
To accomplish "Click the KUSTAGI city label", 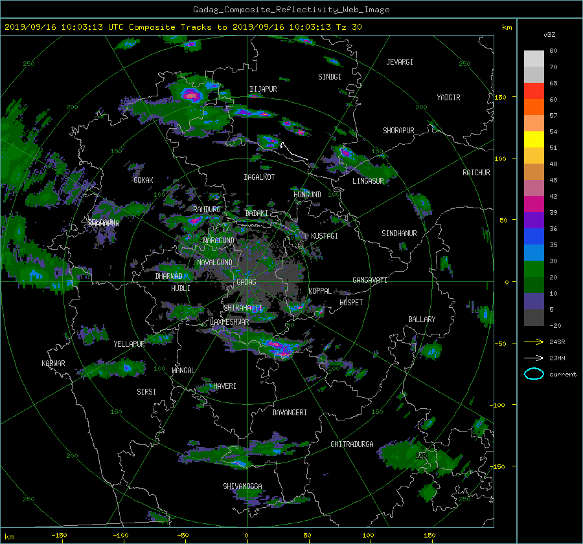I will [x=325, y=236].
